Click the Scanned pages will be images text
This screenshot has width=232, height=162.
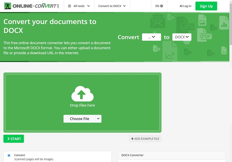34,159
